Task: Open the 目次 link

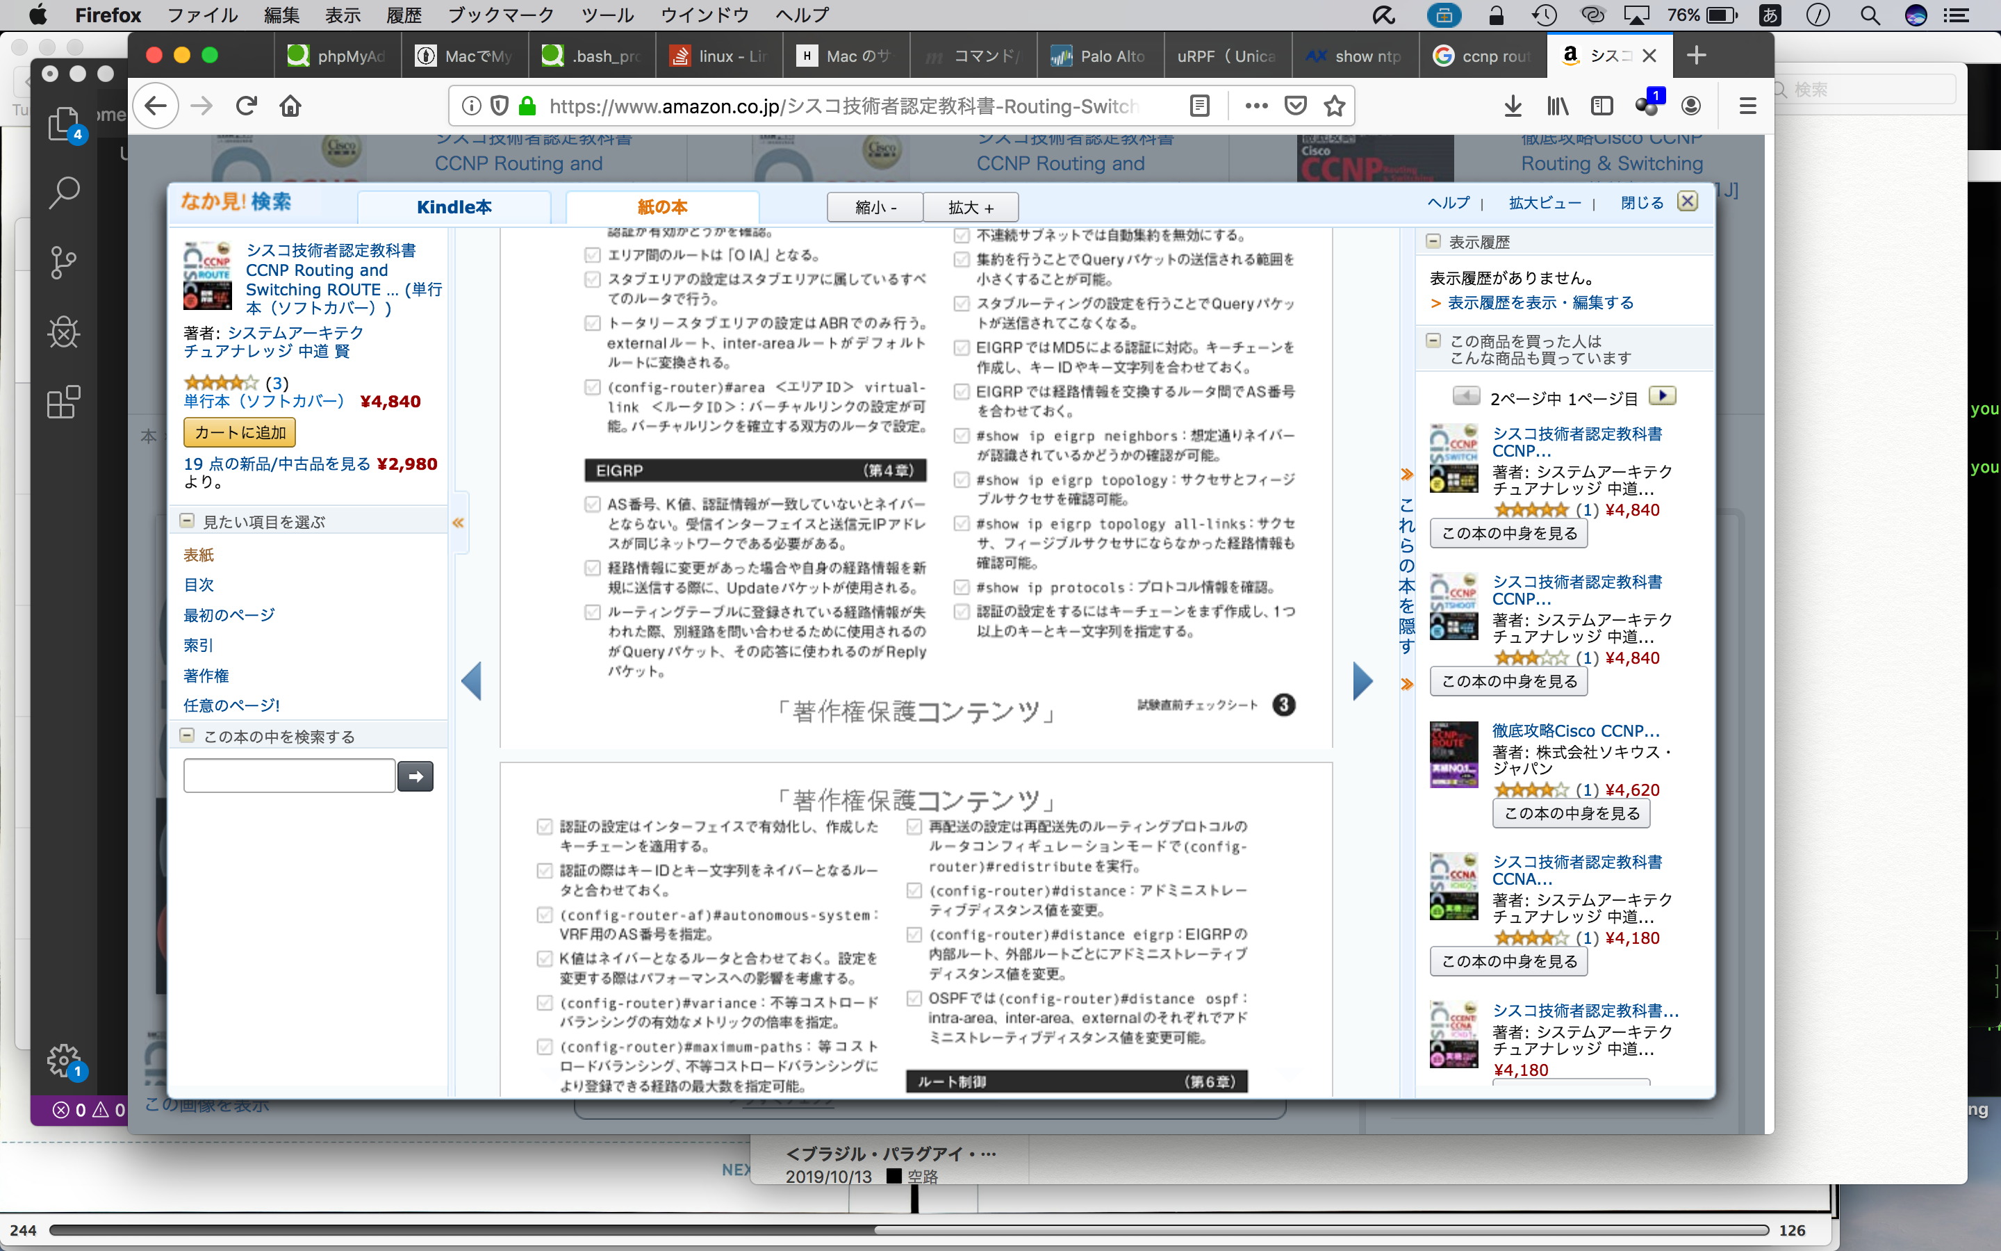Action: click(x=199, y=585)
